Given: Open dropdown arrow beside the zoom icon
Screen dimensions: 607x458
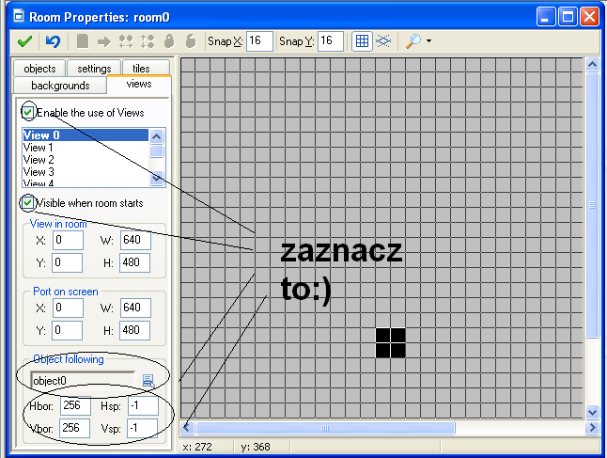Looking at the screenshot, I should 429,41.
